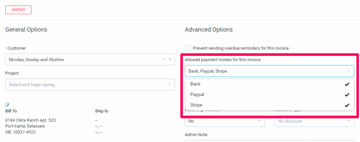Screen dimensions: 360x142
Task: Choose the Paypal payment mode entry
Action: tap(197, 95)
